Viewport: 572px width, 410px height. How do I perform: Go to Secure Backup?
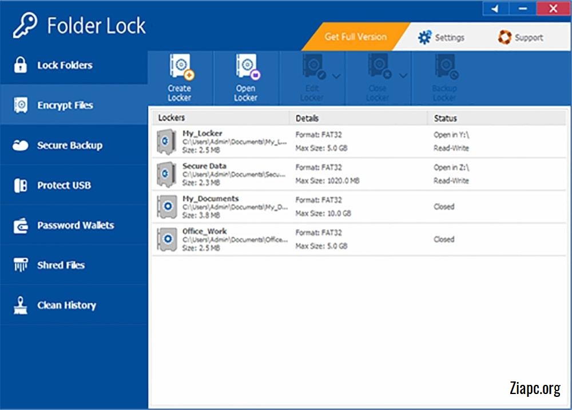tap(74, 145)
